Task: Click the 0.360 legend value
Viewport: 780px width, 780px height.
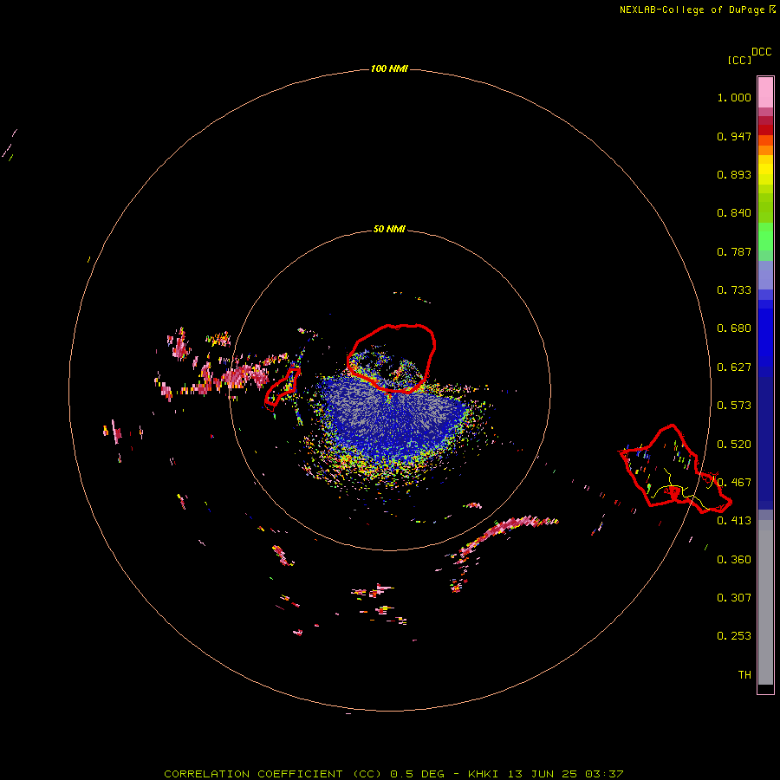Action: click(734, 560)
